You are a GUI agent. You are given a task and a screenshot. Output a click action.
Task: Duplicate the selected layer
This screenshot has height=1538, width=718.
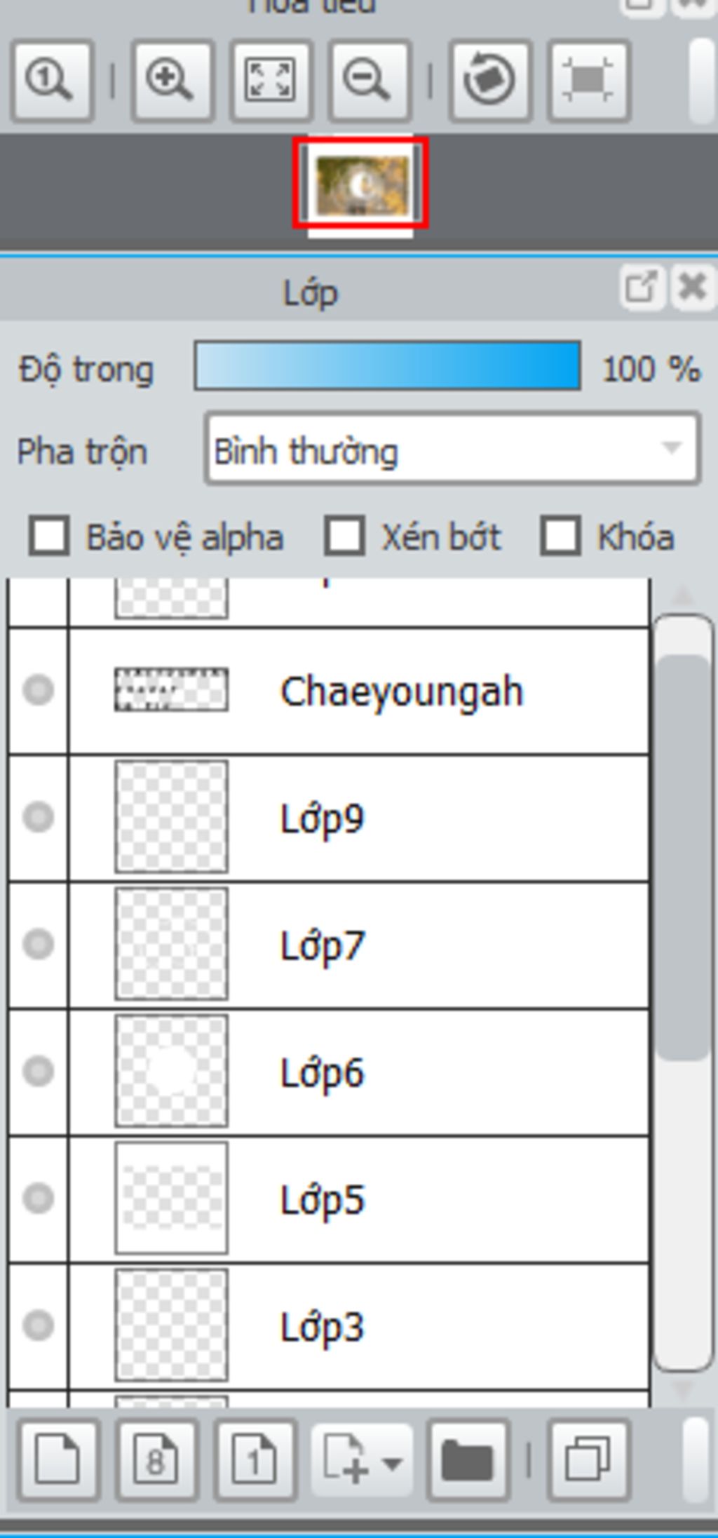[x=588, y=1460]
